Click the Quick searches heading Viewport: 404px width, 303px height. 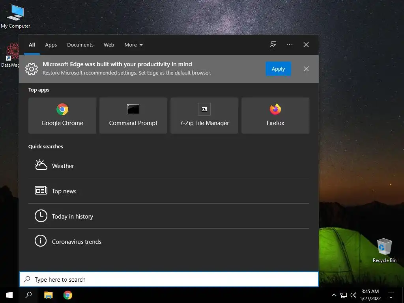[x=46, y=146]
